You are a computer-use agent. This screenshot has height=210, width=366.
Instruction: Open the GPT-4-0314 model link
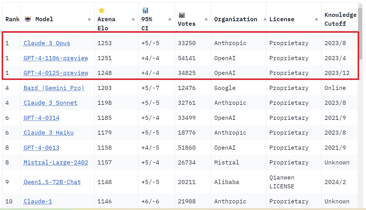[41, 118]
